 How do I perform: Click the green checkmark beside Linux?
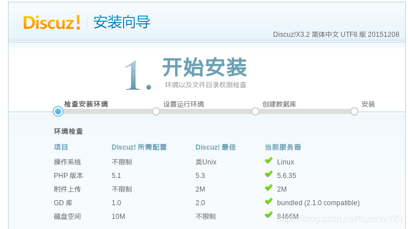pos(269,160)
